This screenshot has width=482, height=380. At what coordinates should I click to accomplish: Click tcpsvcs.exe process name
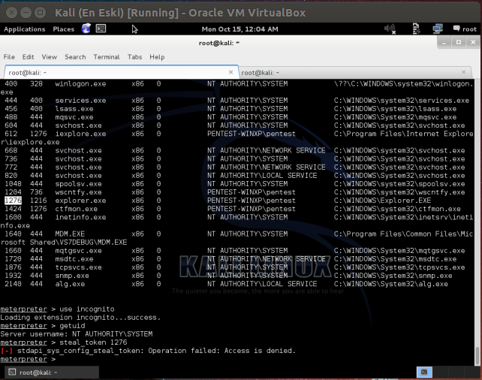78,267
